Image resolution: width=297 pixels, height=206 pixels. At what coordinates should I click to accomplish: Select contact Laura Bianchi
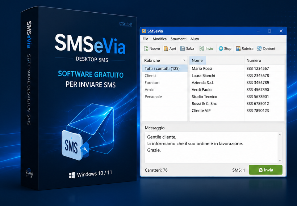click(x=203, y=76)
